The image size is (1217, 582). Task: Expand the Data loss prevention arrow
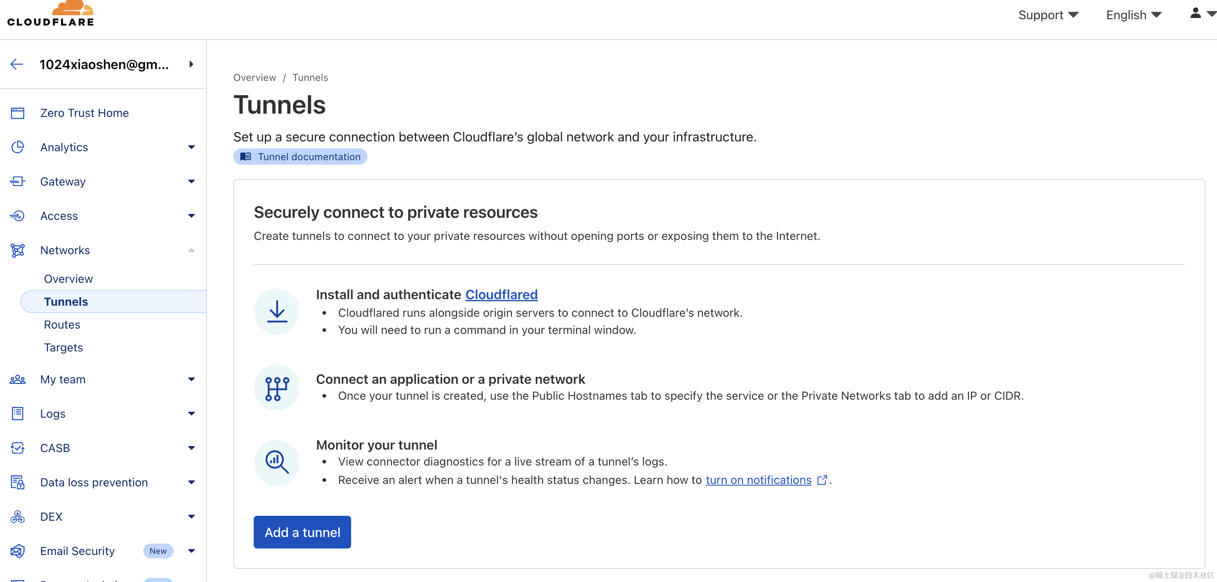[192, 482]
